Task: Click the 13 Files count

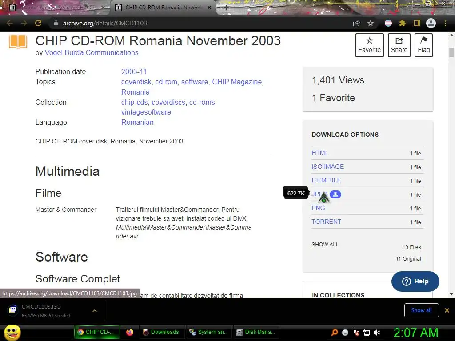Action: pyautogui.click(x=411, y=247)
